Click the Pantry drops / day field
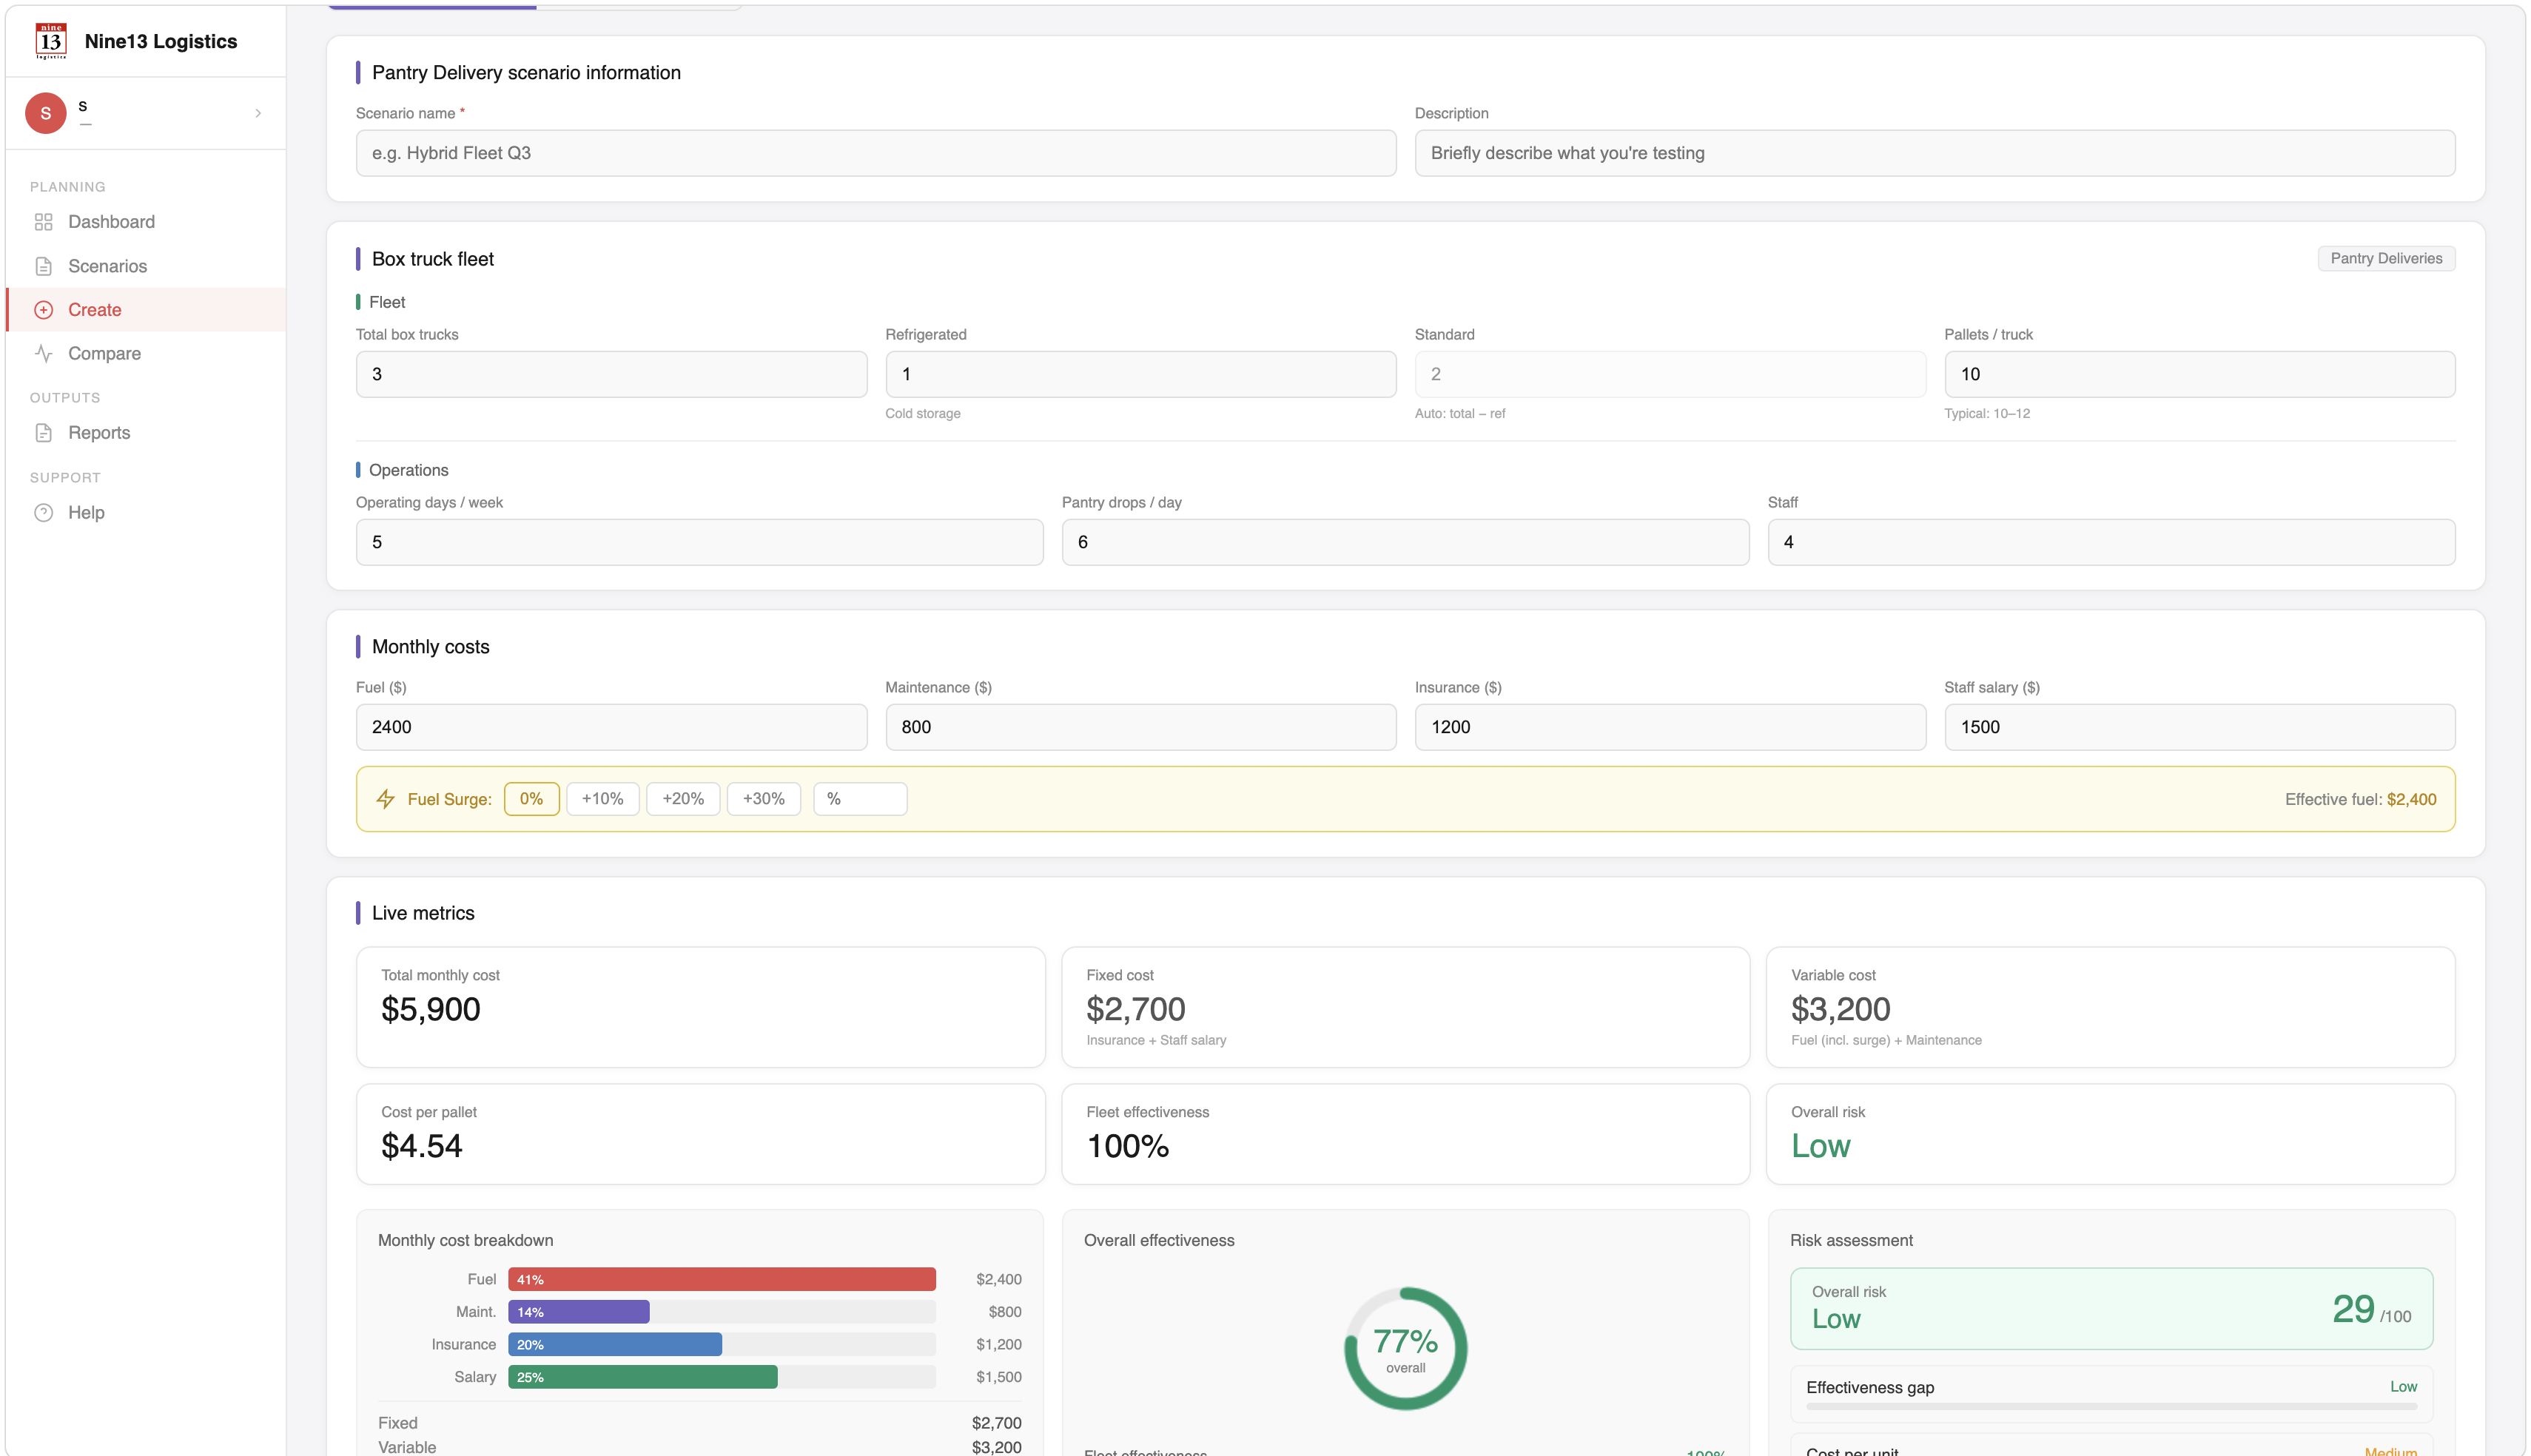The width and height of the screenshot is (2531, 1456). (x=1405, y=542)
